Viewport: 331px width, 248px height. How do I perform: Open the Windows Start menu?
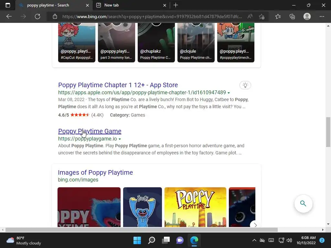click(137, 240)
